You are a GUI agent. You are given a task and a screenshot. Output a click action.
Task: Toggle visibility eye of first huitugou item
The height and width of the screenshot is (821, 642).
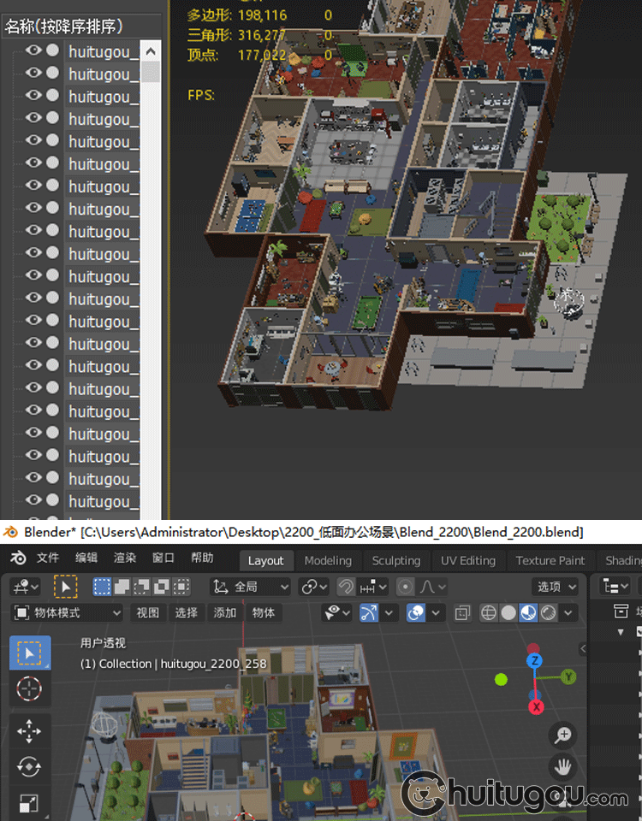point(33,51)
